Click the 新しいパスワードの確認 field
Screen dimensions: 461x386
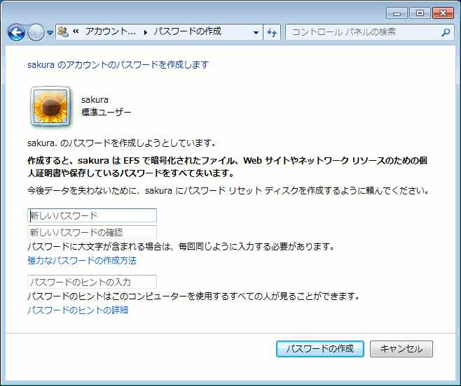tap(92, 232)
